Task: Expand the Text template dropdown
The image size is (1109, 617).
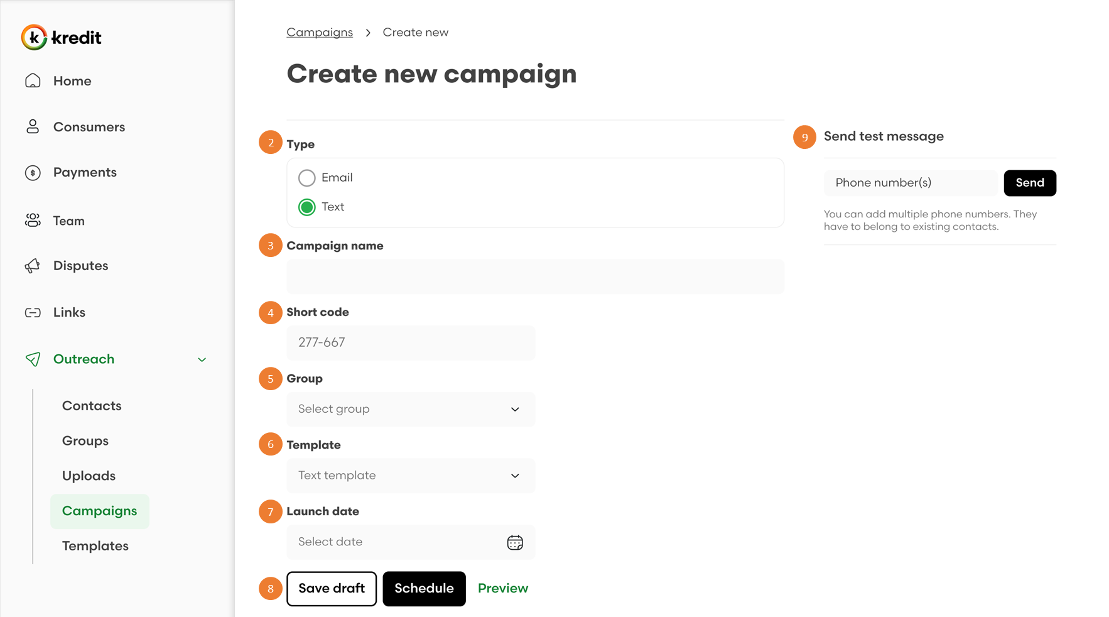Action: point(411,476)
